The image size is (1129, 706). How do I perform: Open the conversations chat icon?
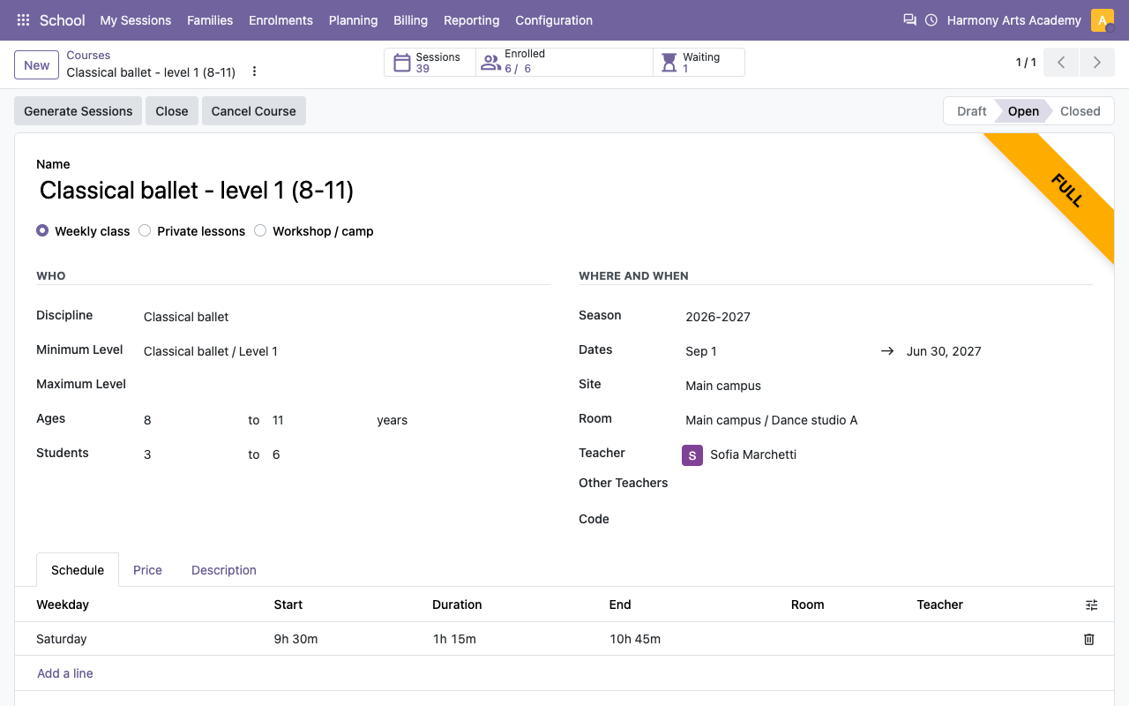[x=909, y=19]
